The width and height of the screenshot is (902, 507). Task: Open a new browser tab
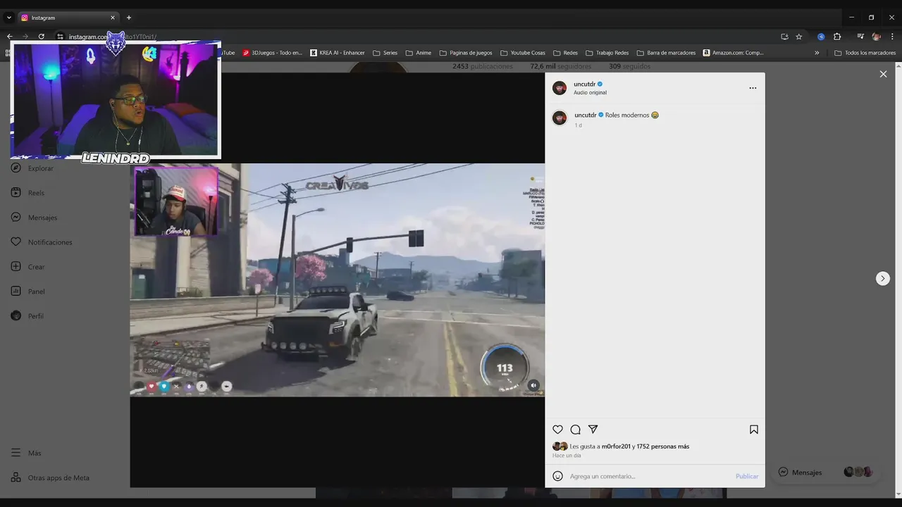128,18
